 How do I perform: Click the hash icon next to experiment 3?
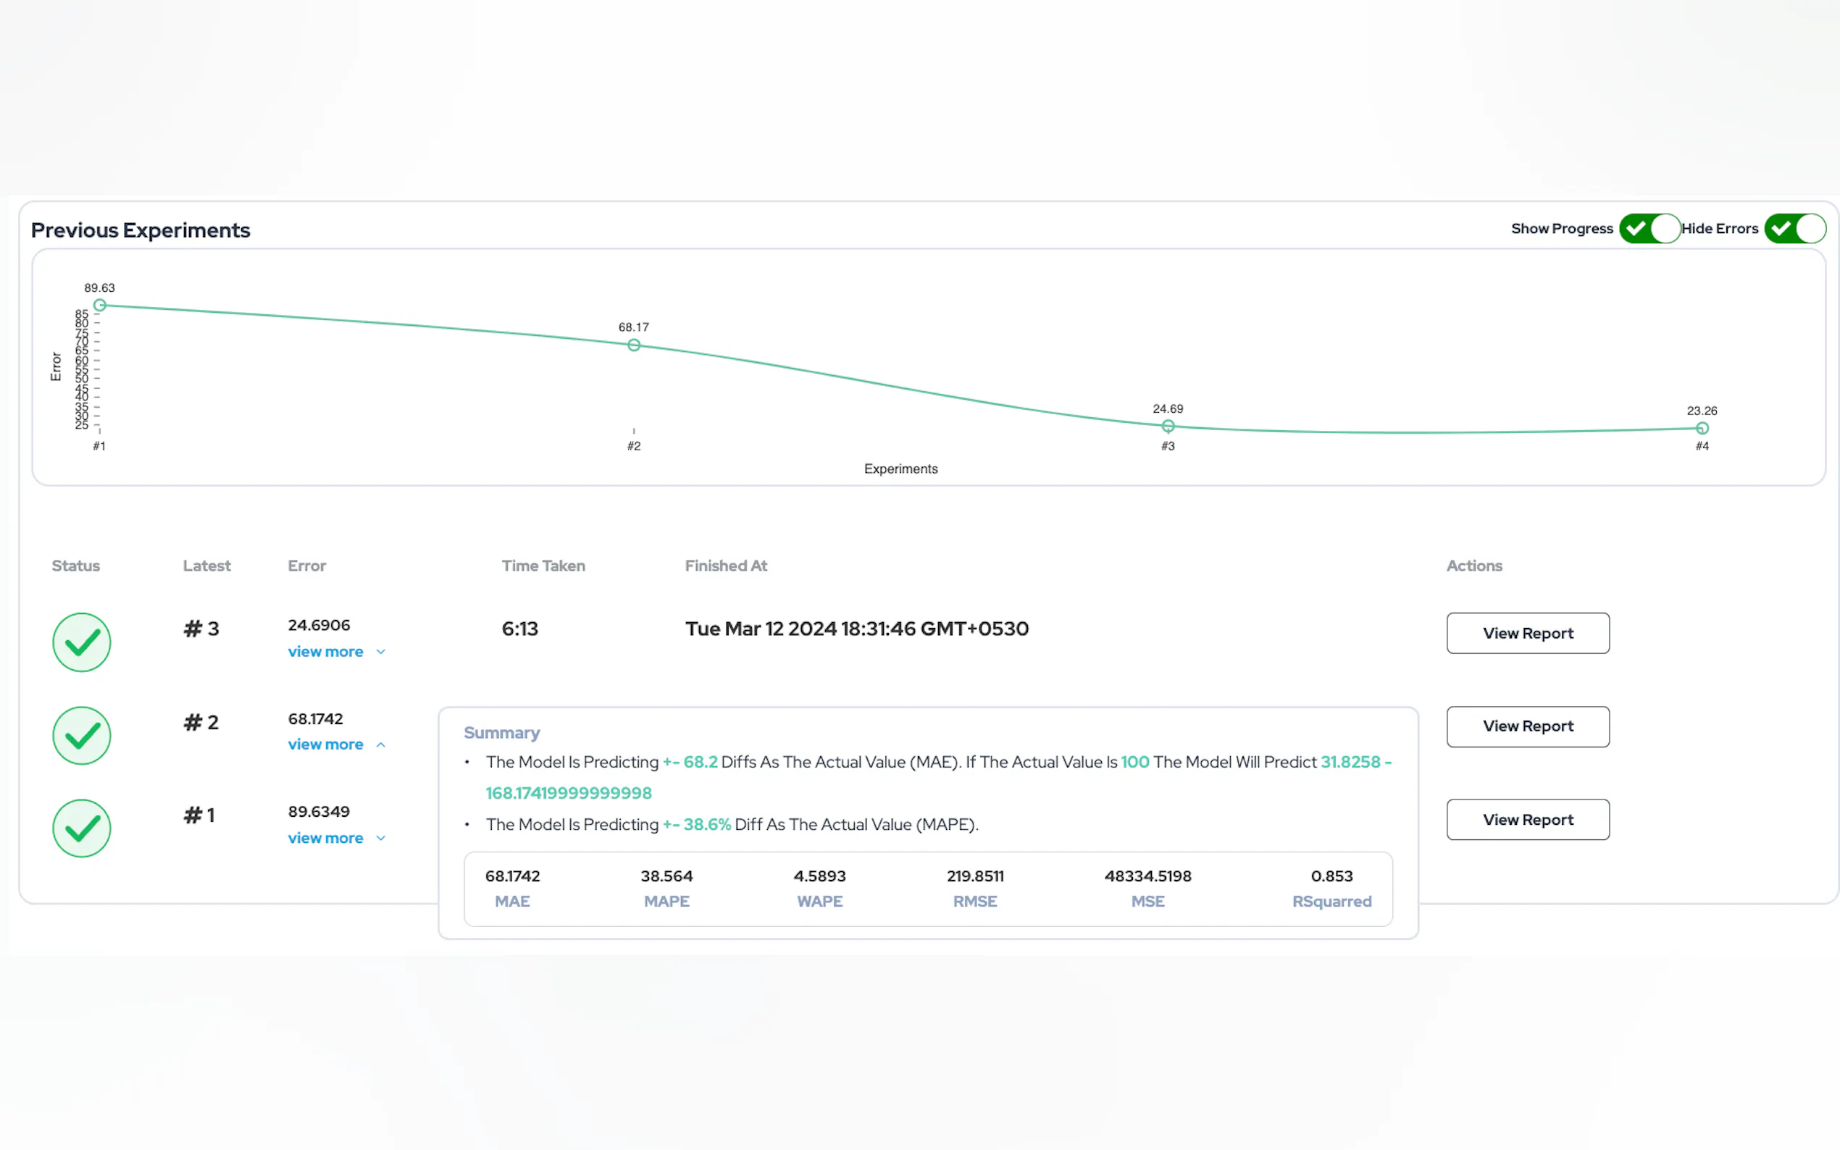point(193,629)
